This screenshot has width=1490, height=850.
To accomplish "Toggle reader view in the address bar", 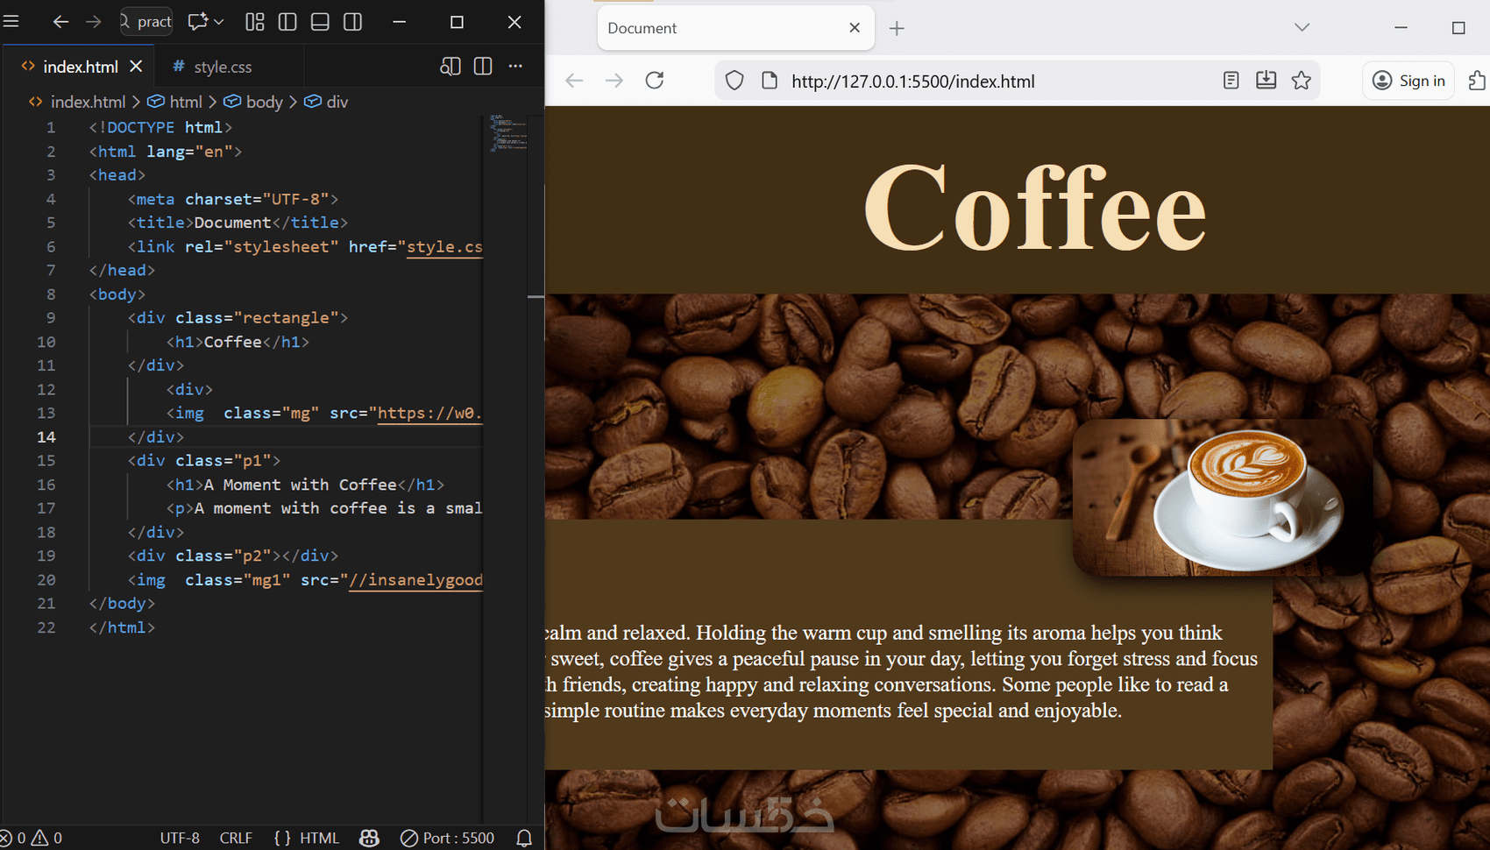I will 1231,81.
